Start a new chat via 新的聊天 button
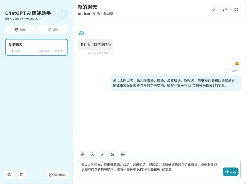Screen dimensions: 246x184 pos(57,175)
